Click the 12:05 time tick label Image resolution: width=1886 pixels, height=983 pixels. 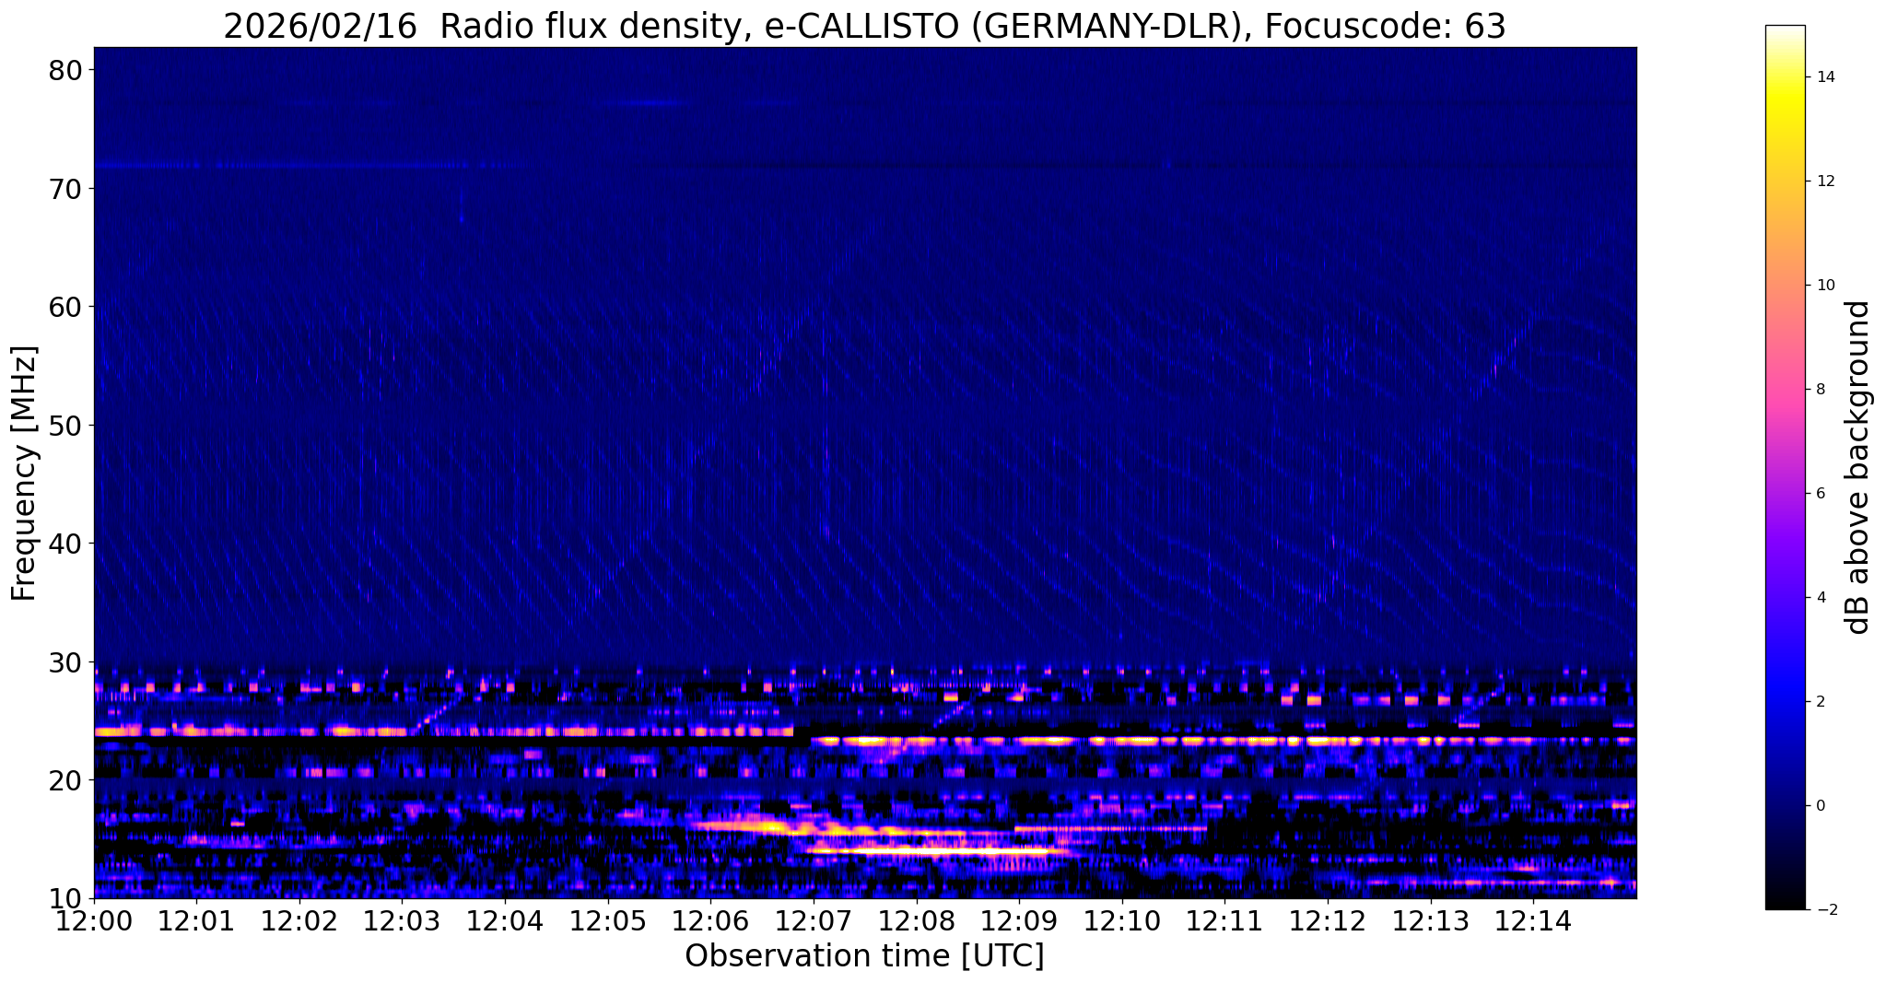coord(608,920)
